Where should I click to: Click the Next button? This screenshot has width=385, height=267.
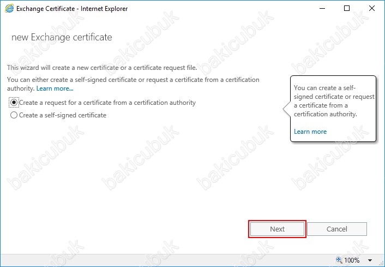pyautogui.click(x=277, y=229)
